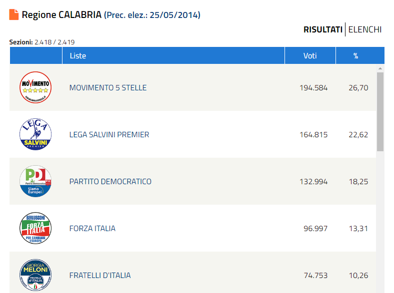Viewport: 394px width, 293px height.
Task: Open the MOVIMENTO 5 STELLE list link
Action: pos(108,88)
